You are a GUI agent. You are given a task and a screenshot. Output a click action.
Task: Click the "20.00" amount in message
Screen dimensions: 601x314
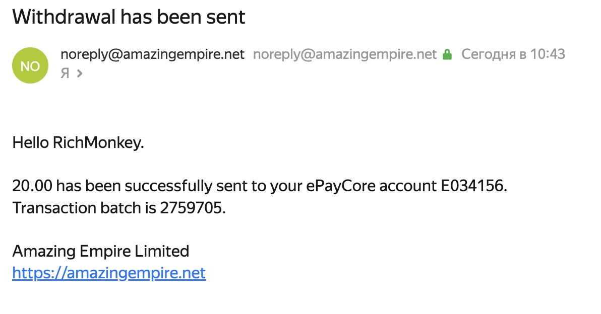click(x=32, y=186)
